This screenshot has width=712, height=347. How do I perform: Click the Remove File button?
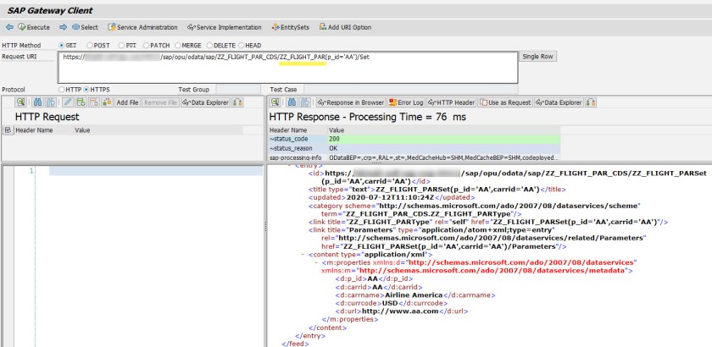coord(160,102)
